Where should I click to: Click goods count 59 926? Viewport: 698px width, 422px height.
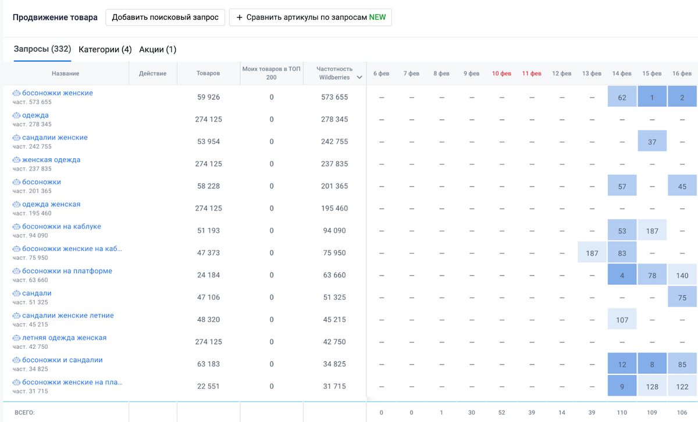click(x=208, y=97)
